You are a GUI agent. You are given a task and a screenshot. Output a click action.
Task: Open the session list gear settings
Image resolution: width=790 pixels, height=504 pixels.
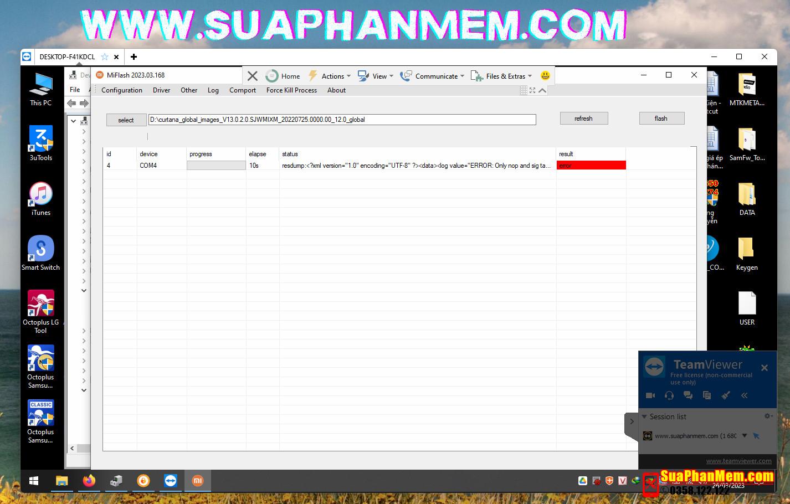coord(768,416)
